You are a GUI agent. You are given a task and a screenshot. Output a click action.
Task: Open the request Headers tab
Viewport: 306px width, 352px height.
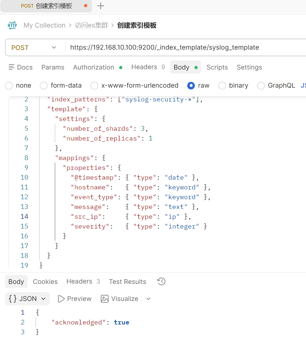[x=144, y=67]
